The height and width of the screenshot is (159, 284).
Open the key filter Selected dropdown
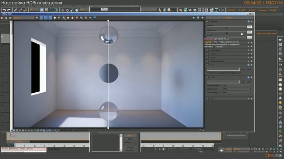pyautogui.click(x=241, y=149)
